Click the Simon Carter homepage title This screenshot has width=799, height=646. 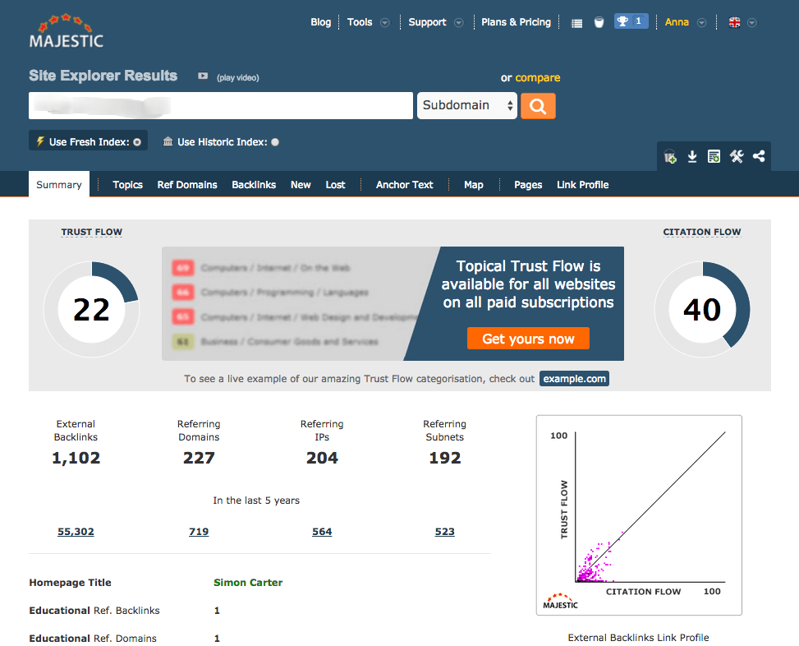pyautogui.click(x=248, y=582)
